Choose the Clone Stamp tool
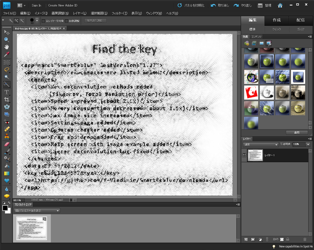This screenshot has height=250, width=314. 7,136
